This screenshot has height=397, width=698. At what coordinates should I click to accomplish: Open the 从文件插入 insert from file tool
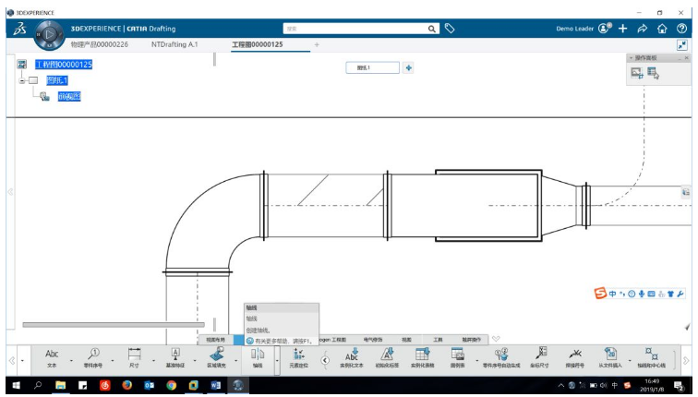(610, 358)
